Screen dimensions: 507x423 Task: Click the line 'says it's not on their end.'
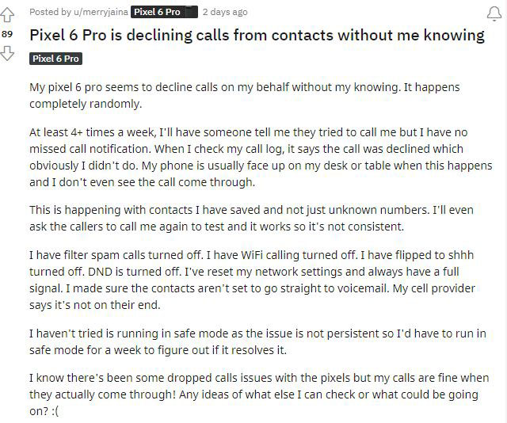click(x=95, y=305)
